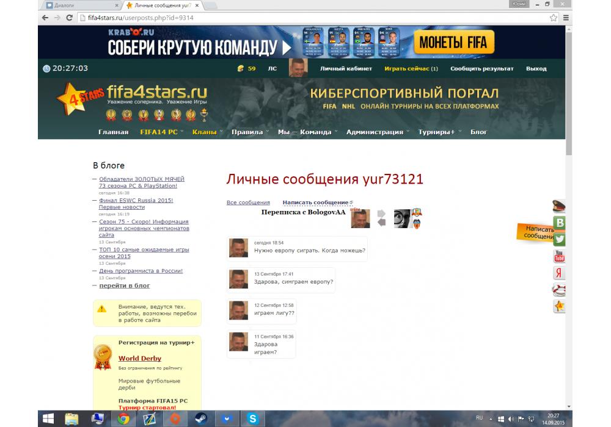
Task: Click the page vertical scrollbar thumb
Action: coord(569,93)
